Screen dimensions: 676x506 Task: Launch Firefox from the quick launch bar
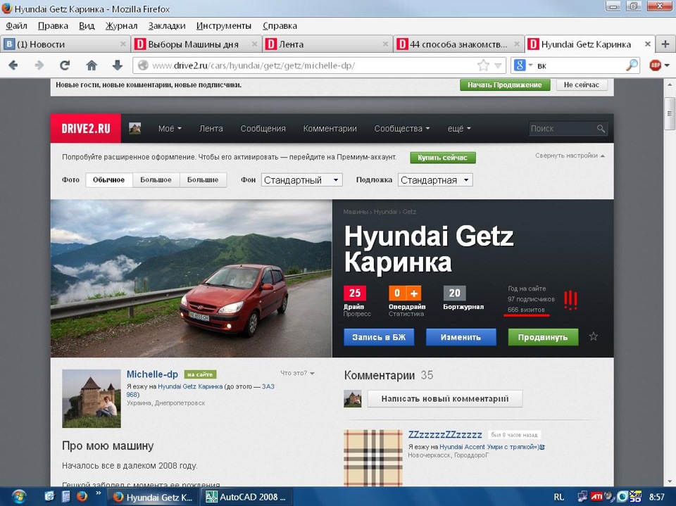tap(82, 497)
